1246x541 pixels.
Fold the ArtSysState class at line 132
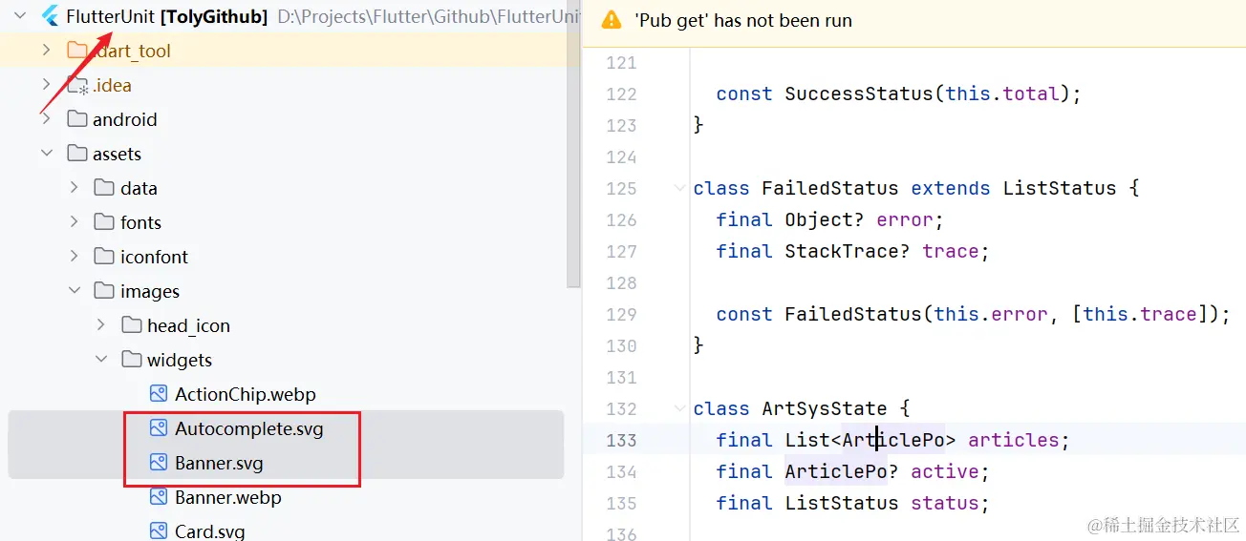click(678, 408)
